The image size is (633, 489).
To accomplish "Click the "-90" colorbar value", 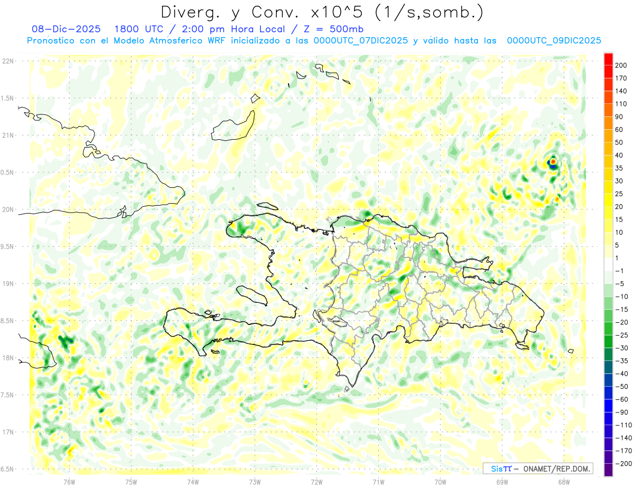I will pyautogui.click(x=622, y=413).
